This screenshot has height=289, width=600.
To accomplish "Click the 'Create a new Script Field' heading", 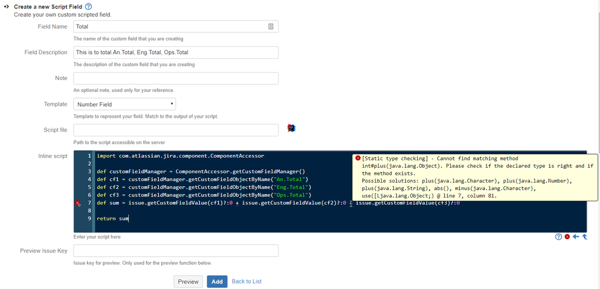I will pyautogui.click(x=48, y=7).
